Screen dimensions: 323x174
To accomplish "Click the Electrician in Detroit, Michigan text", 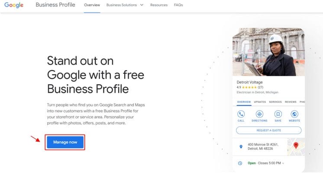I will pos(257,92).
